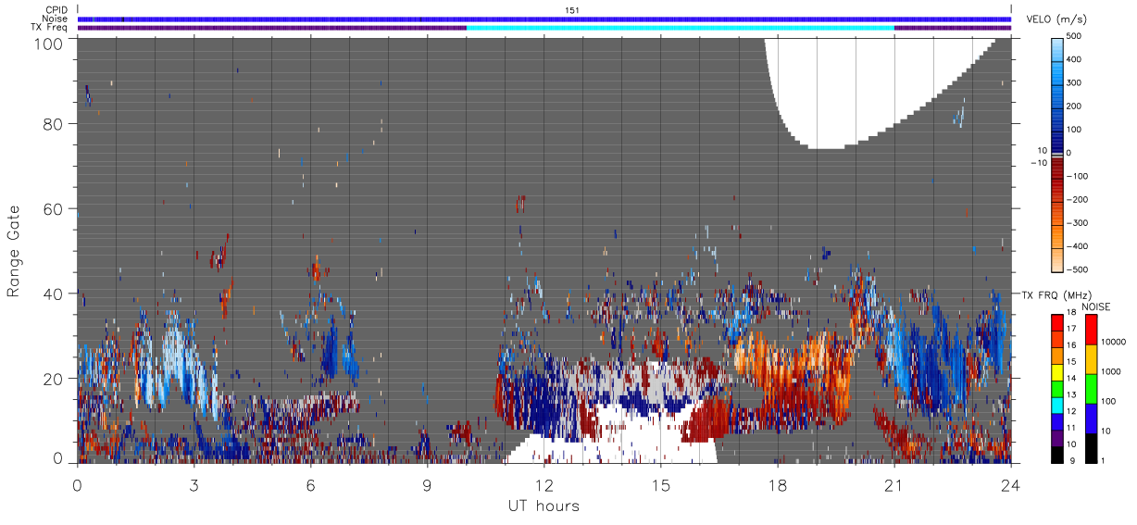Click y-axis range gate label '60'

click(53, 209)
